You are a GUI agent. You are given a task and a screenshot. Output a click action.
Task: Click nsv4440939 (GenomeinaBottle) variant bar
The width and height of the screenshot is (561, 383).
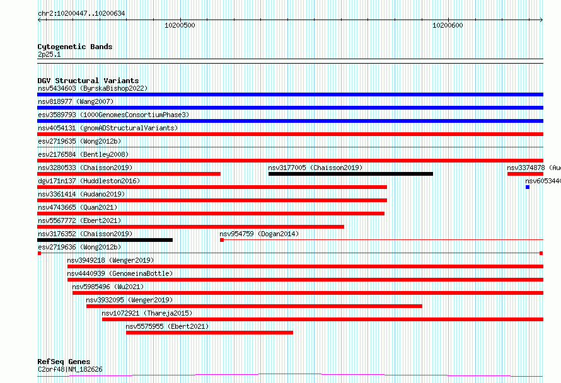305,280
